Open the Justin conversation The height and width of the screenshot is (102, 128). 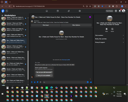[x=14, y=35]
